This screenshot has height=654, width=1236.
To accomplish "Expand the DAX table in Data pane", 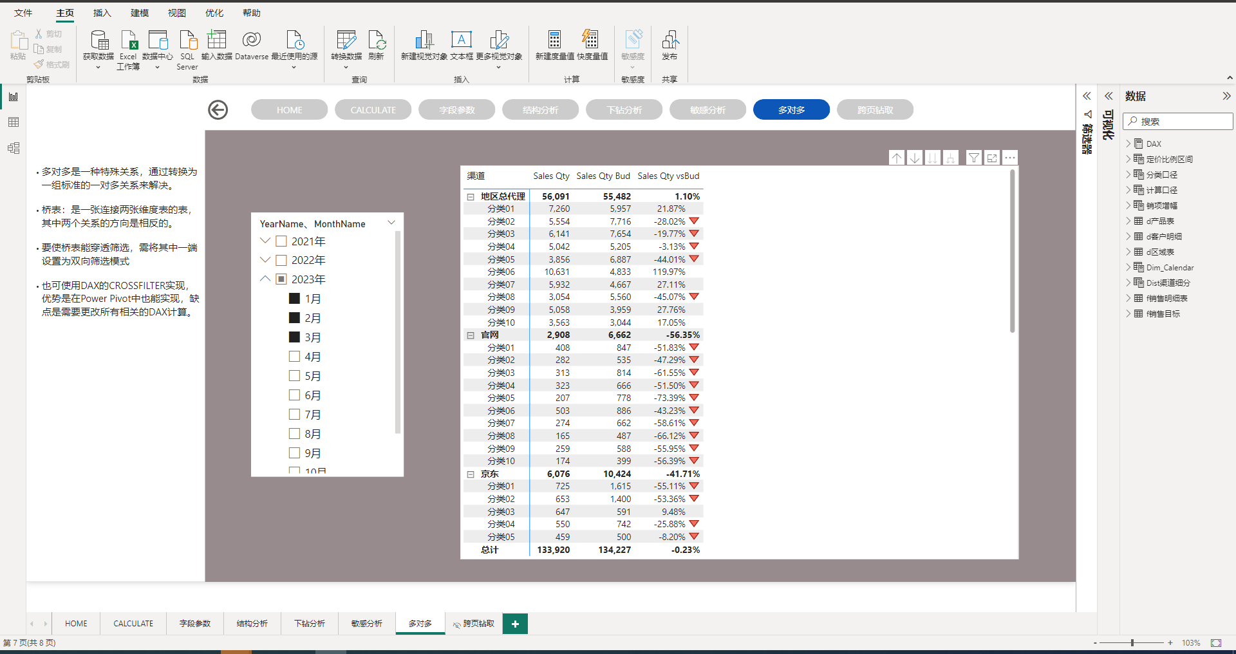I will (1128, 144).
